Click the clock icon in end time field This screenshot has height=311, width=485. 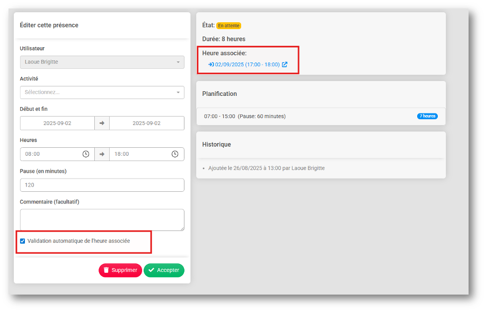pyautogui.click(x=175, y=154)
